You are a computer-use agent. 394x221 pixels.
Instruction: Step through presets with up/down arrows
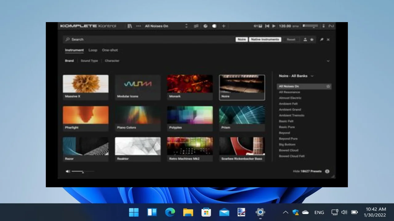pos(186,26)
